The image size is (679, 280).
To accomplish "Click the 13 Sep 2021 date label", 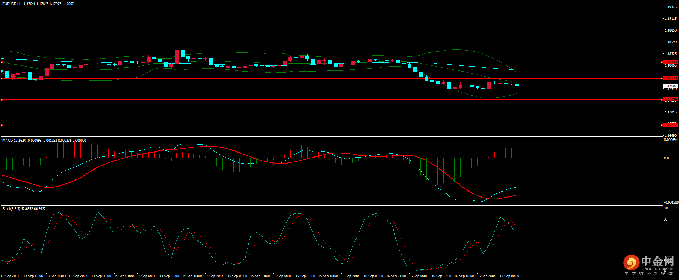I will pyautogui.click(x=10, y=276).
